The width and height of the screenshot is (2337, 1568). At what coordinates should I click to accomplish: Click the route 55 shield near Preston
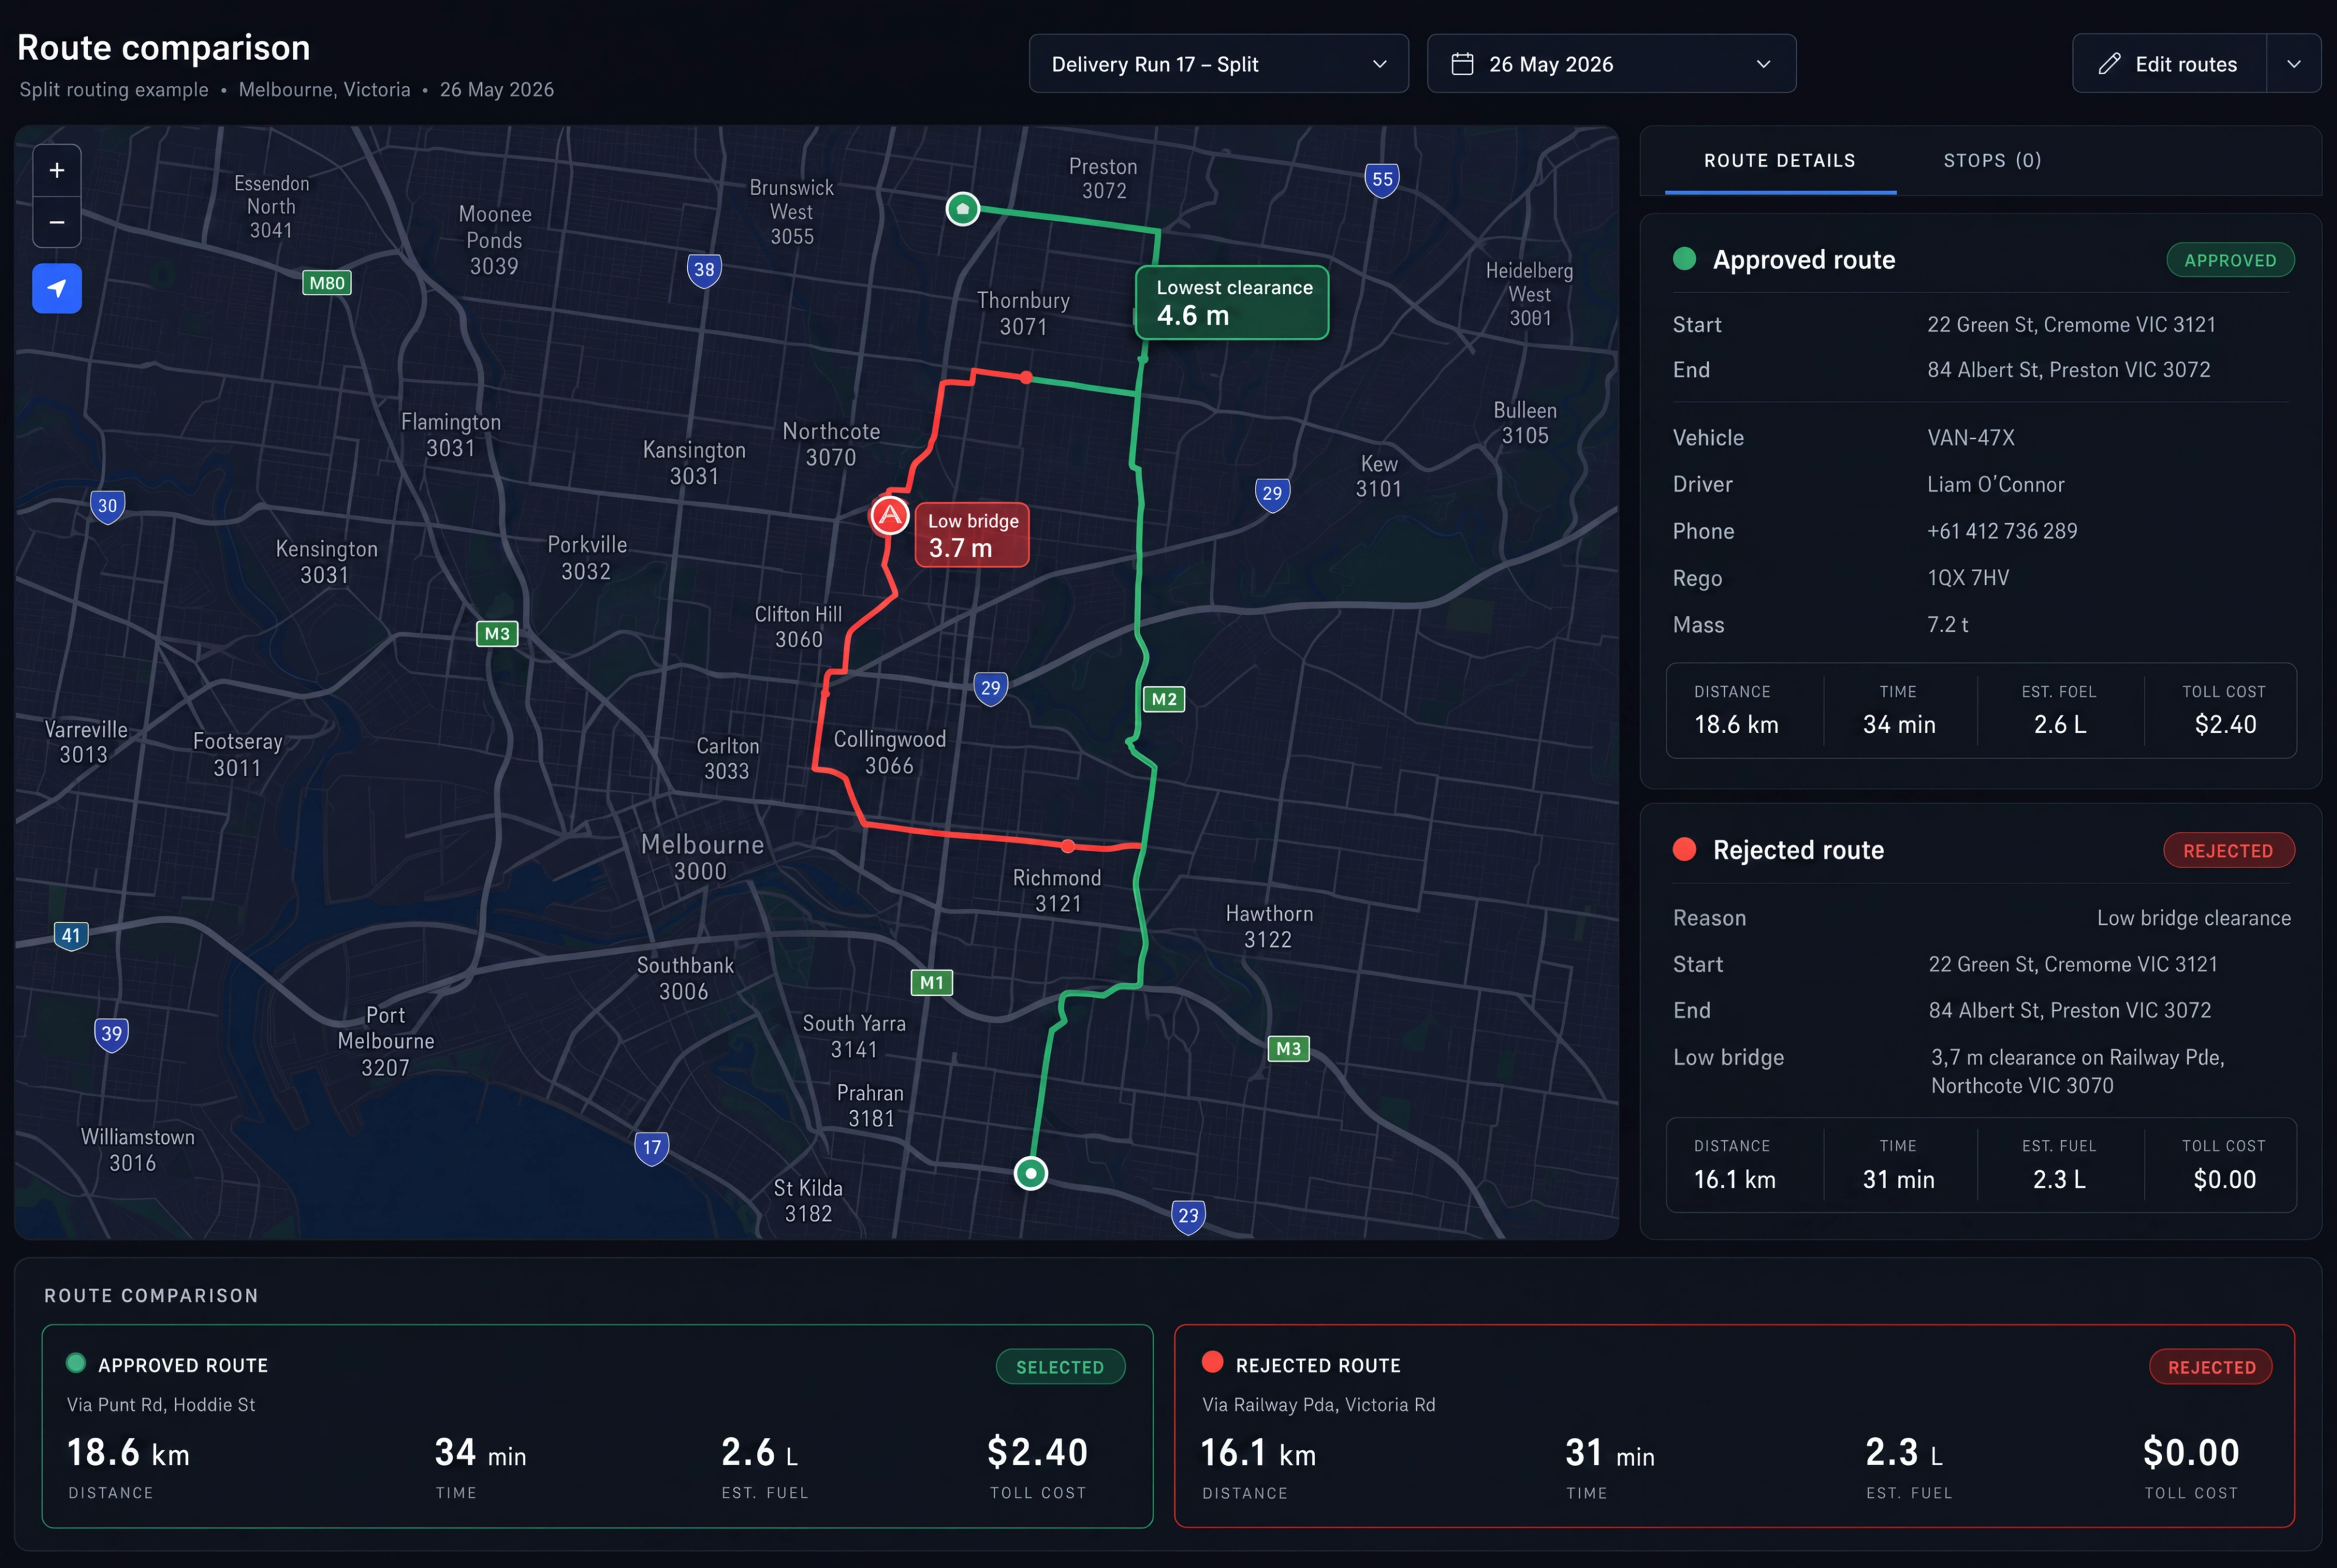click(x=1382, y=180)
